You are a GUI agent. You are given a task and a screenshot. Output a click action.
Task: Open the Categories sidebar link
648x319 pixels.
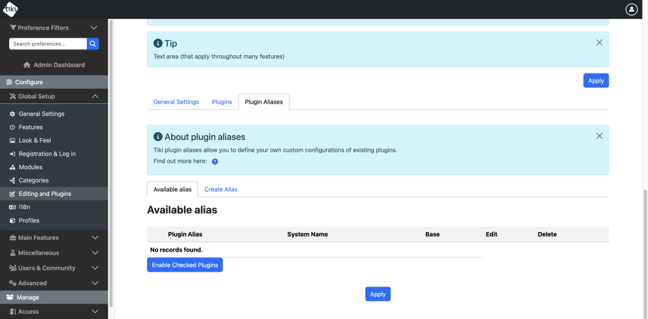(34, 180)
